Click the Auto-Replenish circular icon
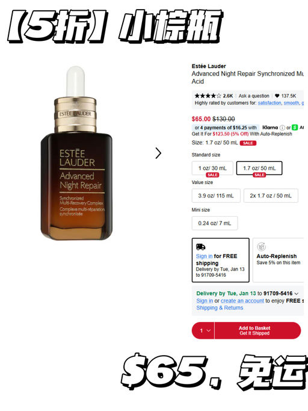This screenshot has width=308, height=411. tap(261, 247)
